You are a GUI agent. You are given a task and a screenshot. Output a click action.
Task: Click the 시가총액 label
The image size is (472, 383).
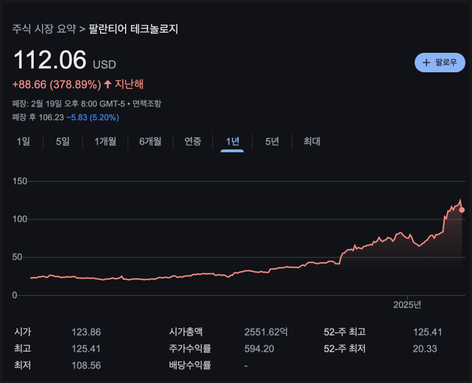(186, 332)
